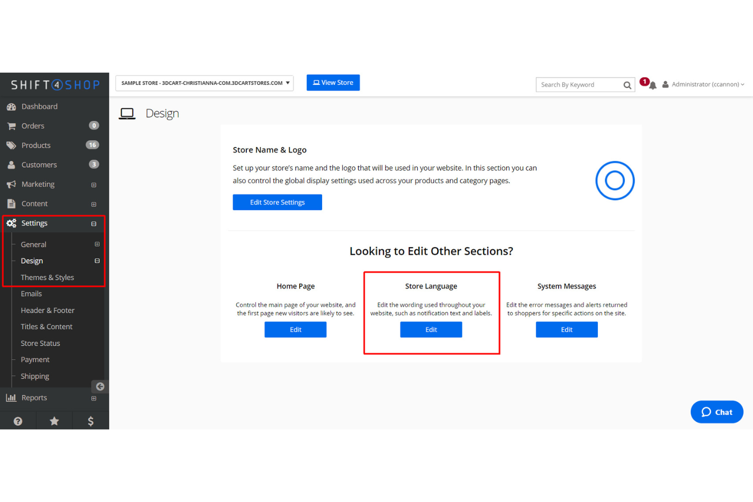
Task: Select Themes & Styles in the sidebar
Action: click(47, 277)
